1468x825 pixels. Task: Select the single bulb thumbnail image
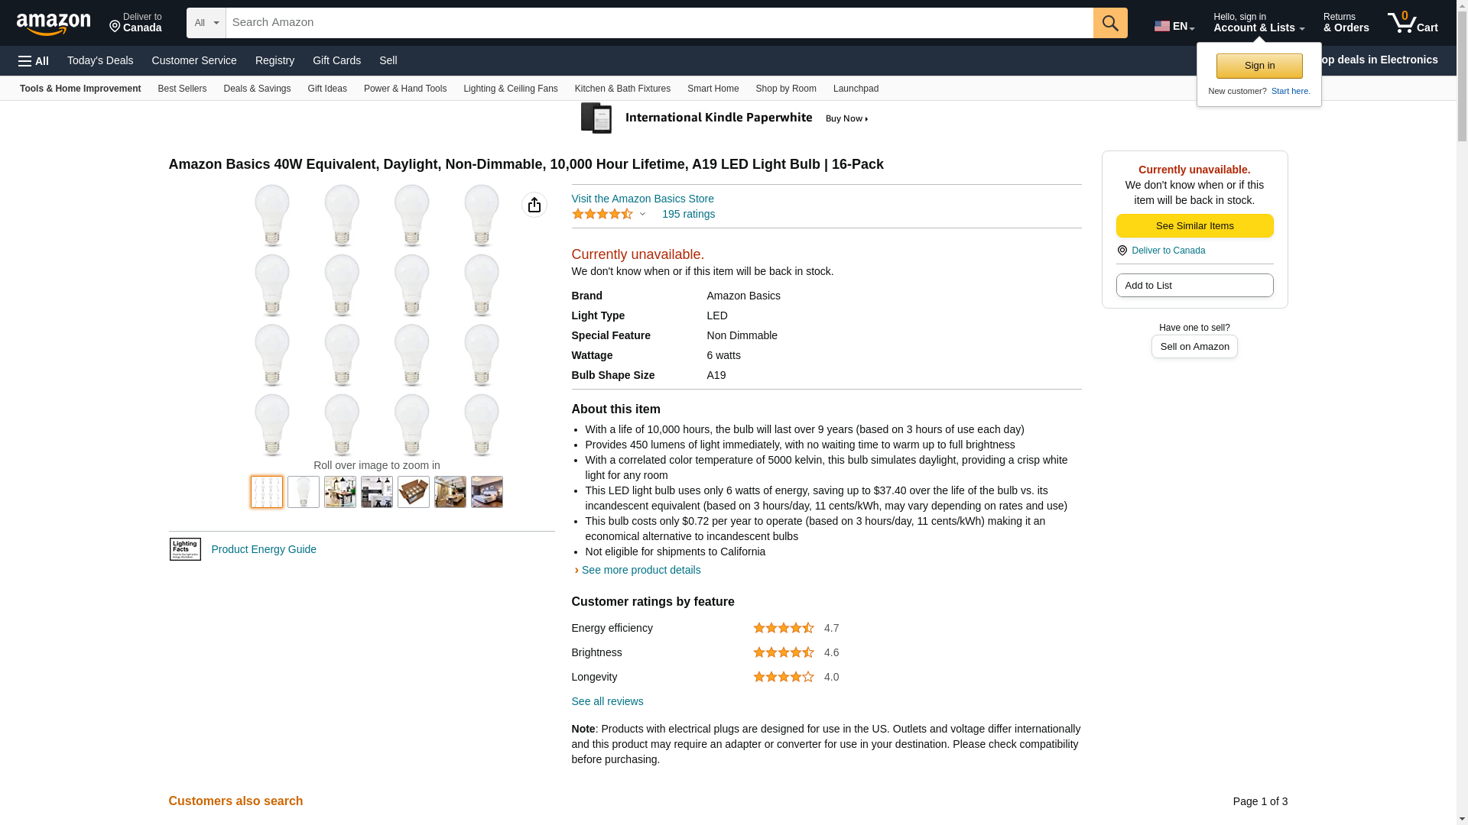[x=304, y=493]
